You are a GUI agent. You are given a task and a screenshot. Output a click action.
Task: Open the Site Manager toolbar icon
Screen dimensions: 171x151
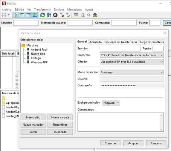pos(4,15)
